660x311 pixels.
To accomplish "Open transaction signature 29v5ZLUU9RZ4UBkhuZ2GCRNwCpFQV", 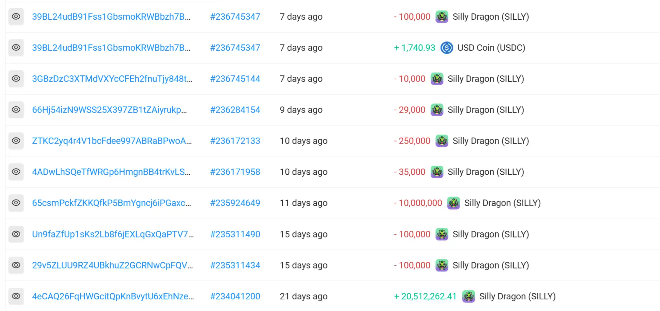I will [112, 265].
